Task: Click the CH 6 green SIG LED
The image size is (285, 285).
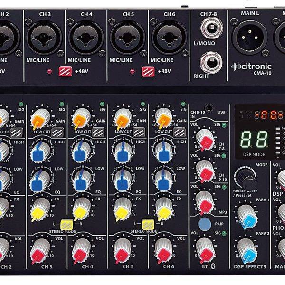Action: (183, 104)
